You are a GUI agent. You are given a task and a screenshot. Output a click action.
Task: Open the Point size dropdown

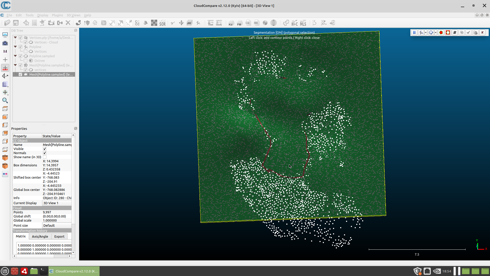click(57, 225)
